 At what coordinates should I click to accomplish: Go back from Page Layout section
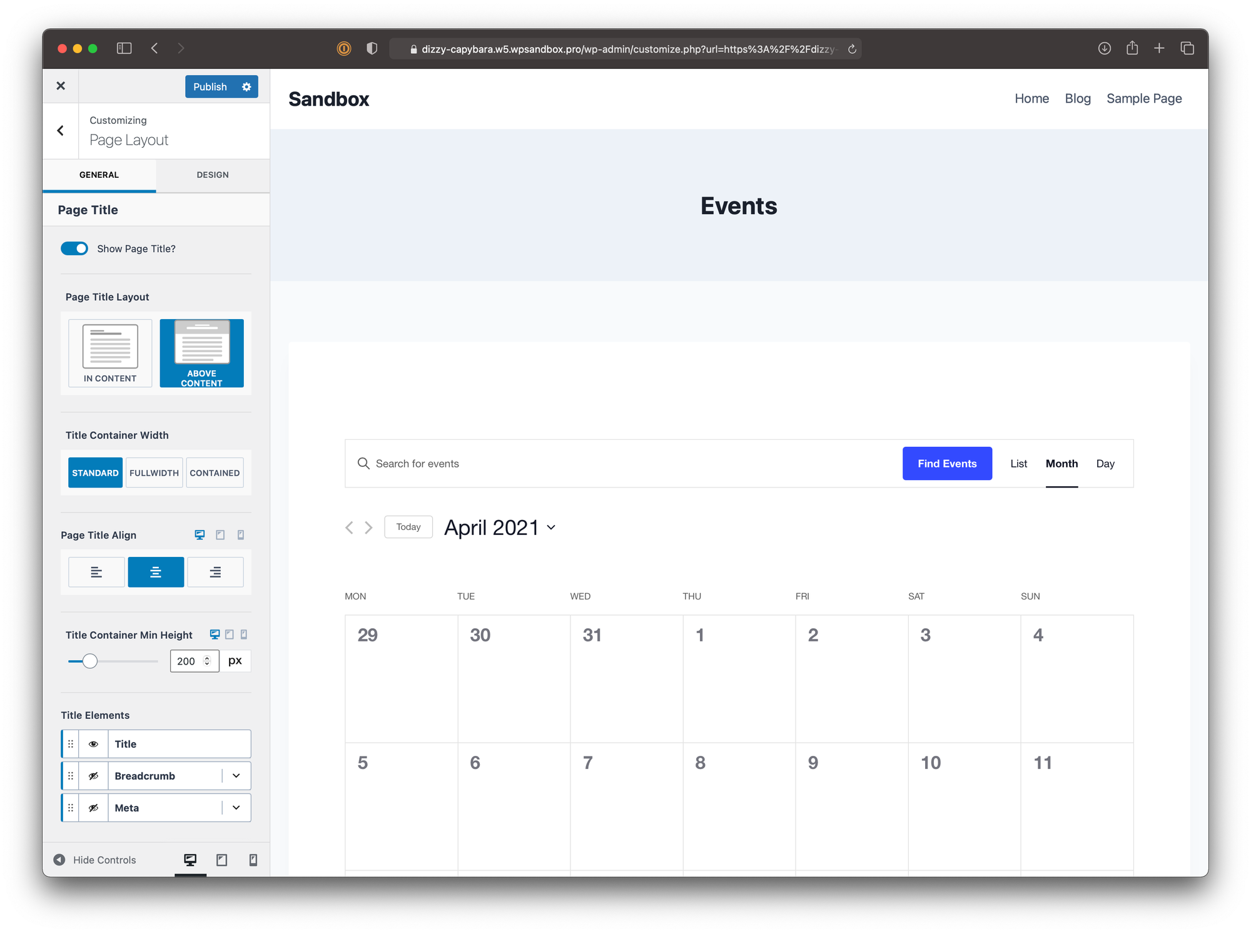[61, 130]
